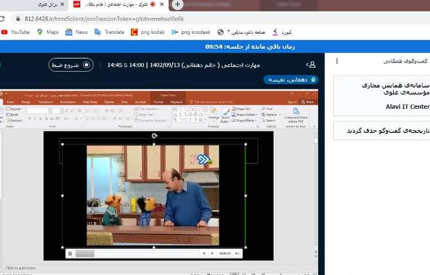Switch to the Transitions ribbon tab
430x275 pixels.
coord(45,102)
